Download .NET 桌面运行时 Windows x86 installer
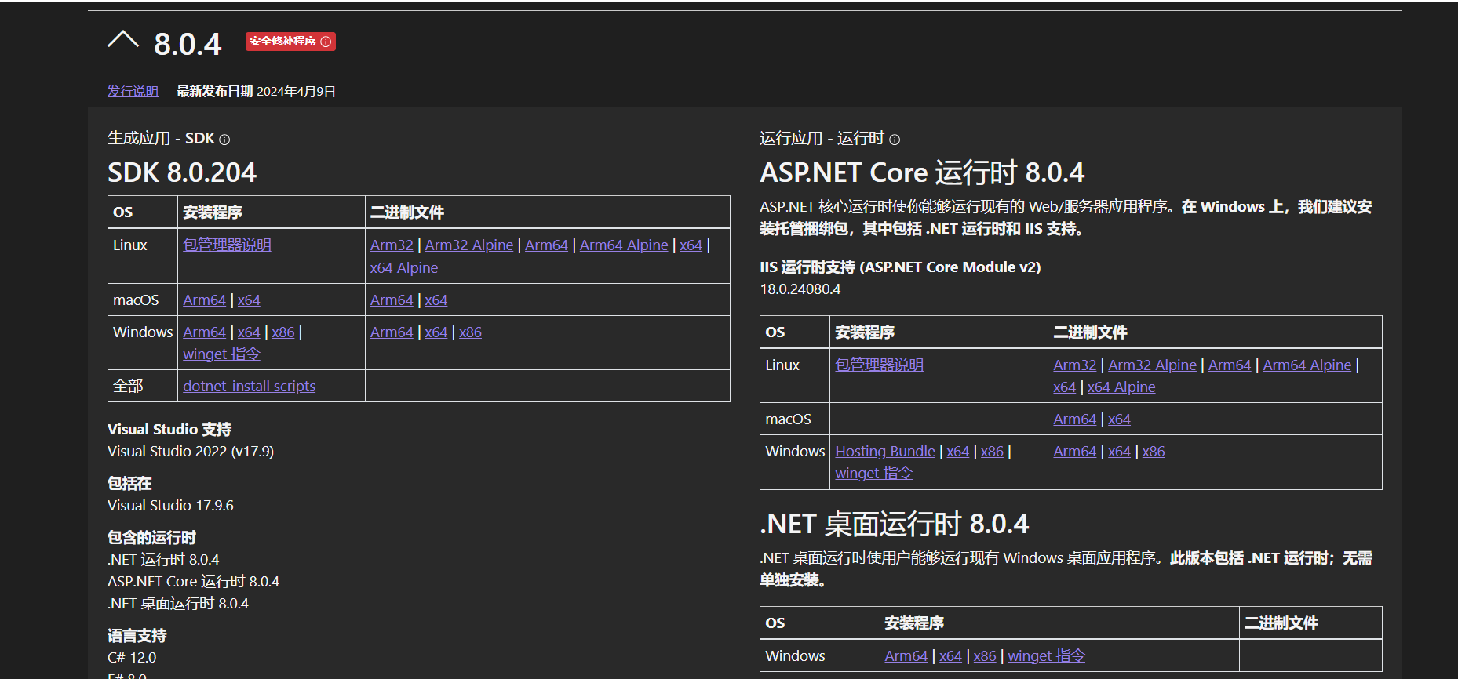The width and height of the screenshot is (1458, 679). (x=985, y=655)
